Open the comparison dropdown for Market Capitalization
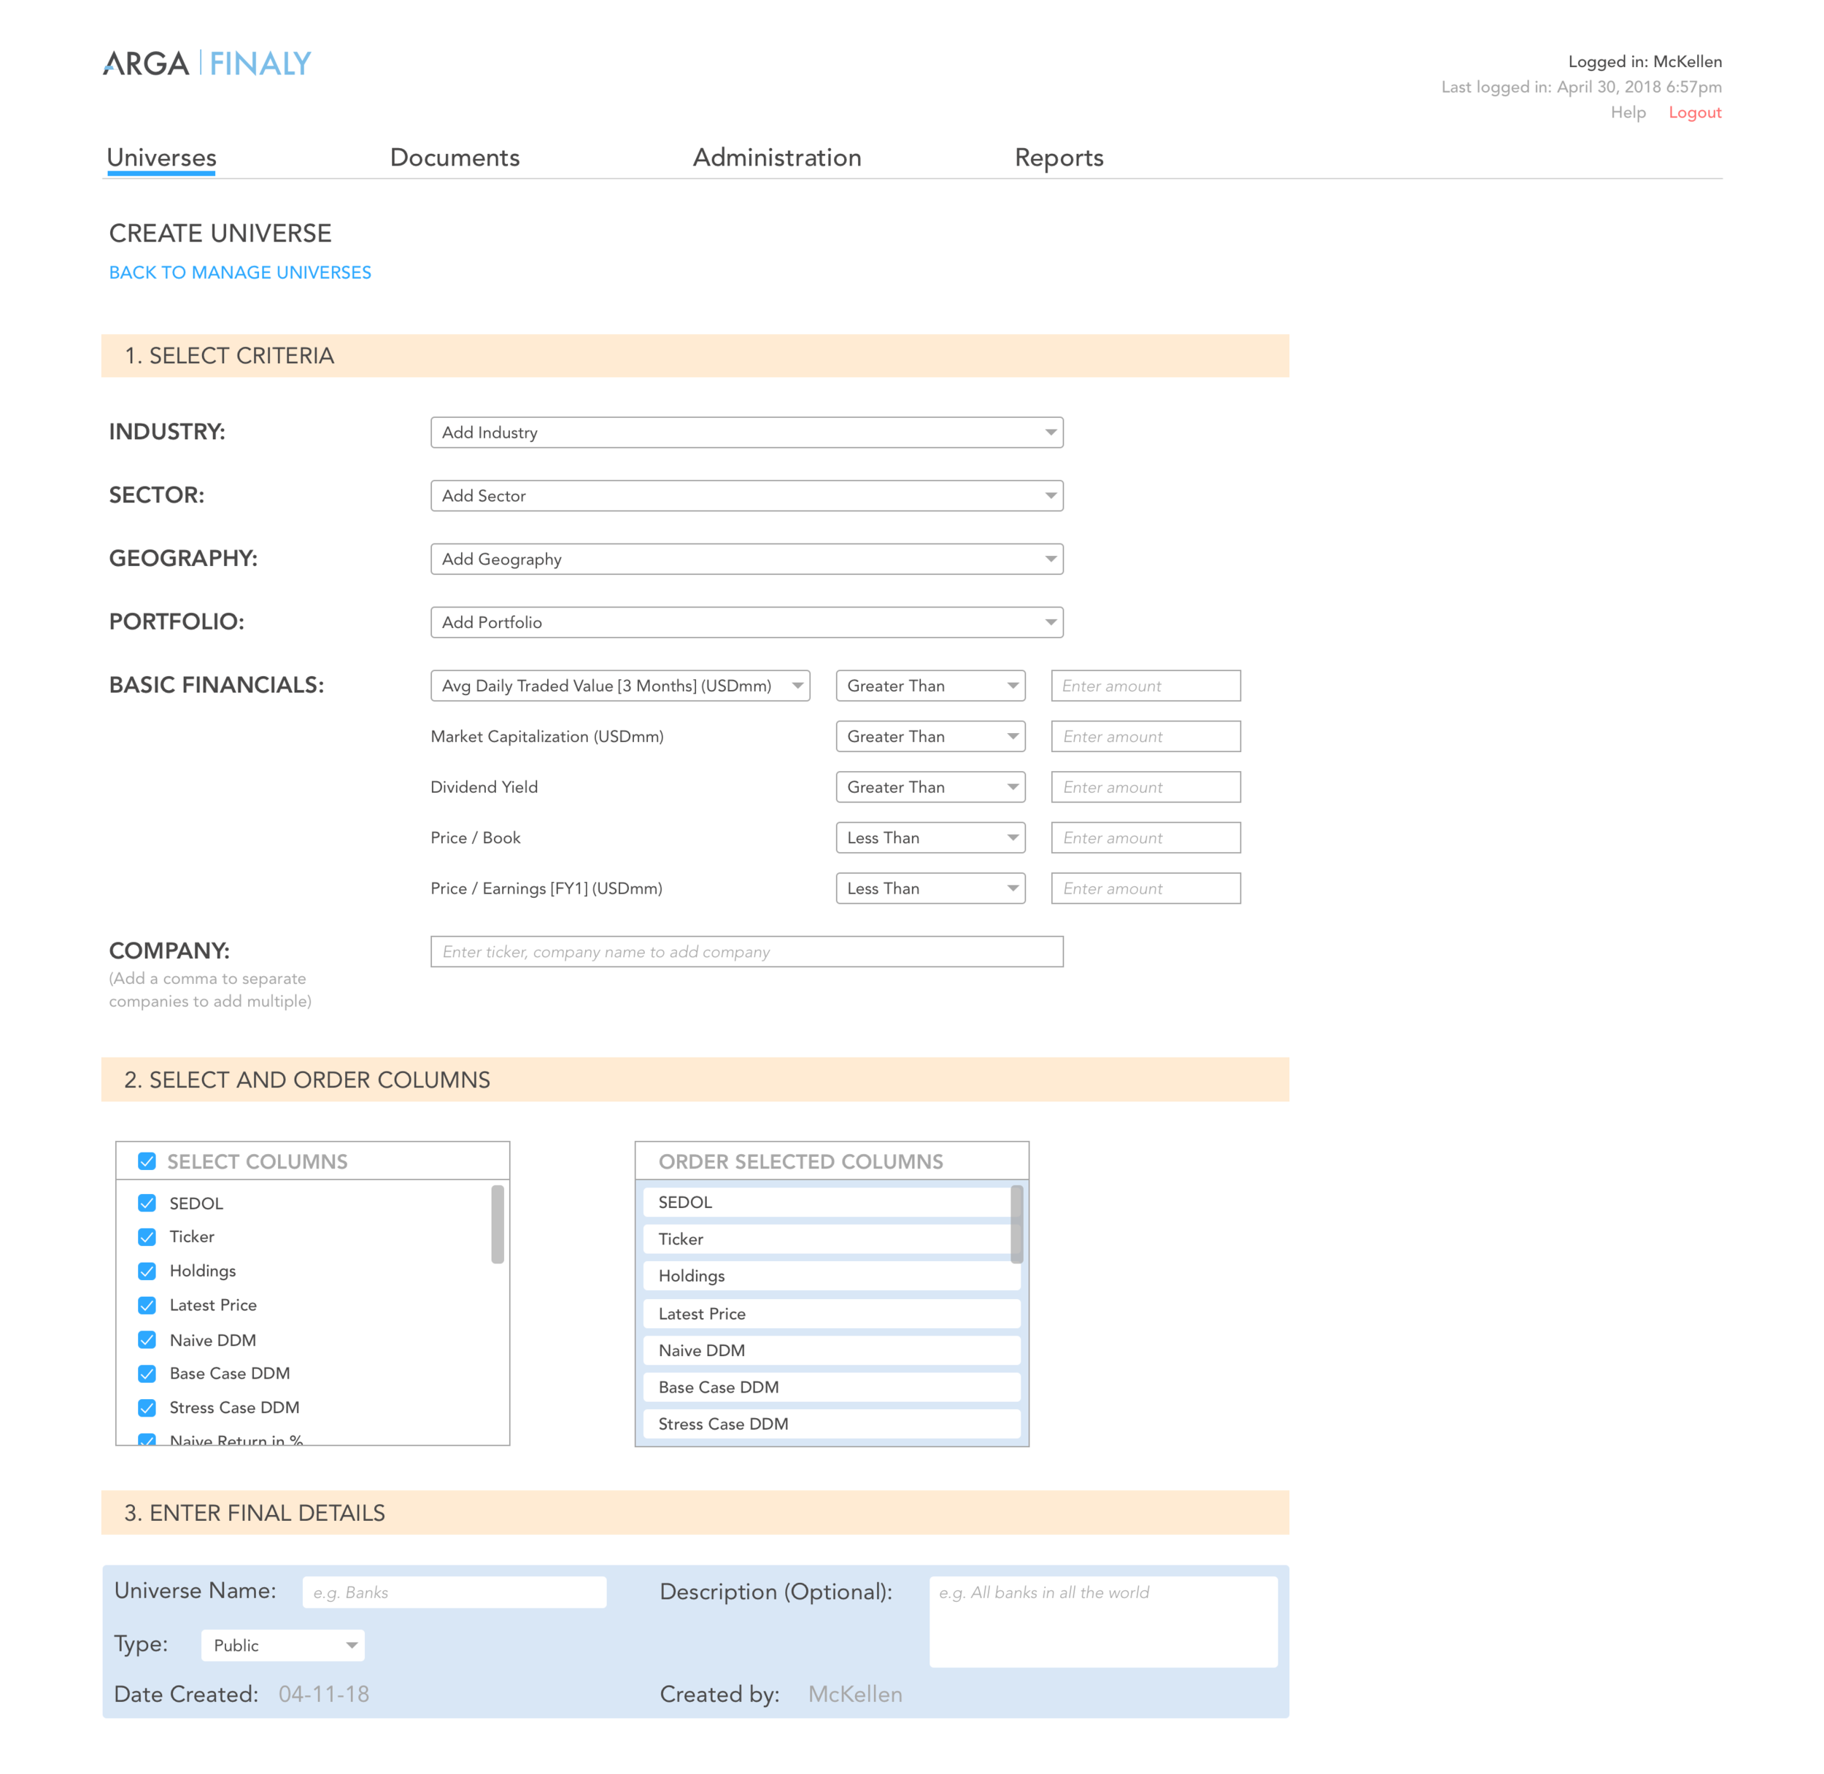Viewport: 1824px width, 1774px height. click(x=930, y=736)
